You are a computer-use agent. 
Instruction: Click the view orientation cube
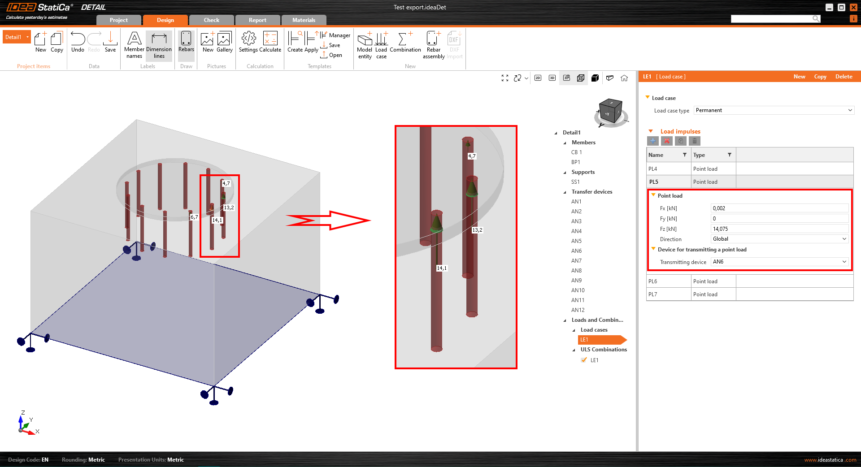pyautogui.click(x=610, y=111)
